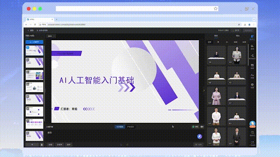The image size is (280, 157).
Task: Switch to text-driven tab below canvas
Action: point(120,127)
